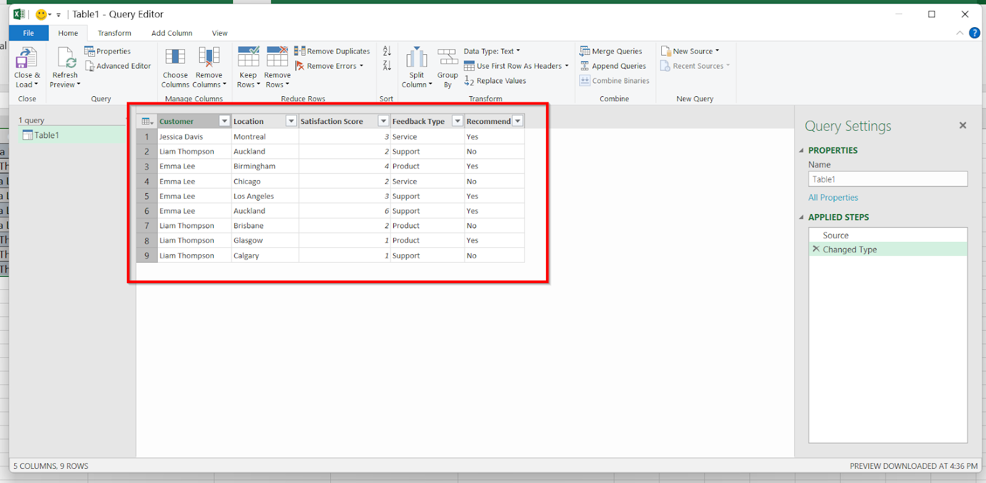The width and height of the screenshot is (986, 483).
Task: Open the Satisfaction Score filter dropdown
Action: pyautogui.click(x=383, y=122)
